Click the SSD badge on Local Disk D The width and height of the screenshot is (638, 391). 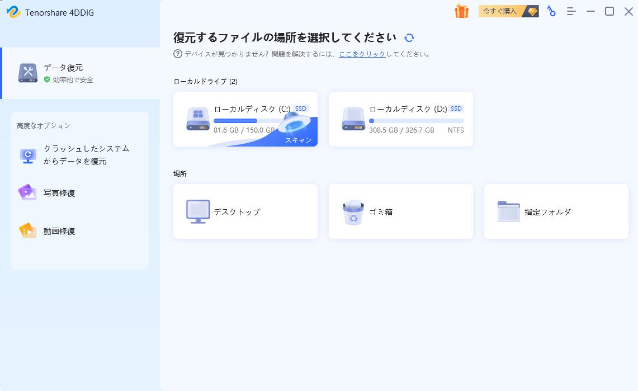pos(456,109)
